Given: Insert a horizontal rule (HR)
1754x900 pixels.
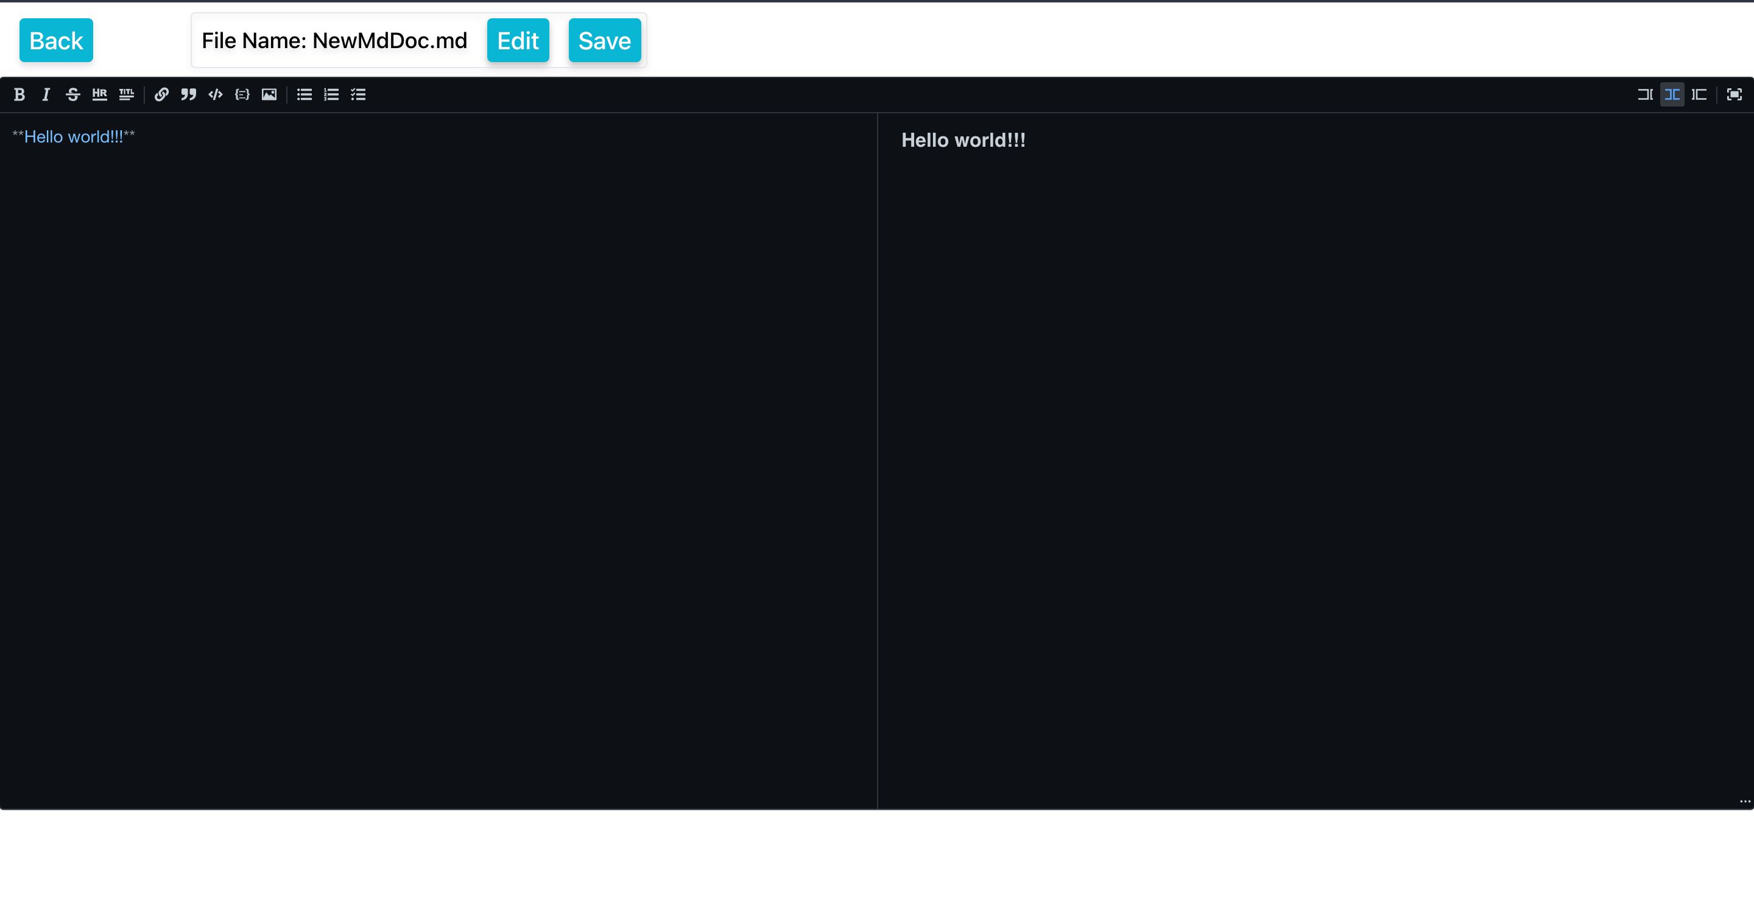Looking at the screenshot, I should 99,94.
